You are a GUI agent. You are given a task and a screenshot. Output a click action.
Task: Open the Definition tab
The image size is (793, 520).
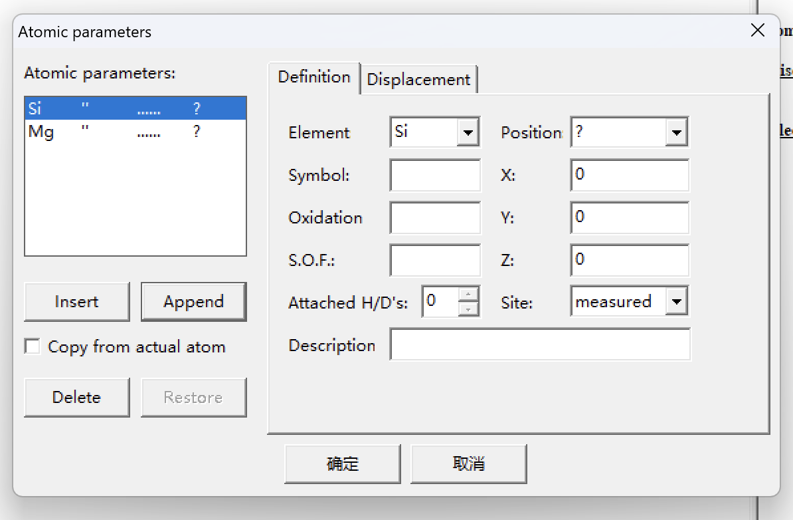(313, 77)
